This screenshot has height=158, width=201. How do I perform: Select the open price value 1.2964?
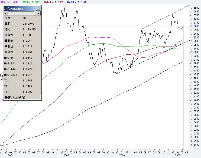point(27,52)
